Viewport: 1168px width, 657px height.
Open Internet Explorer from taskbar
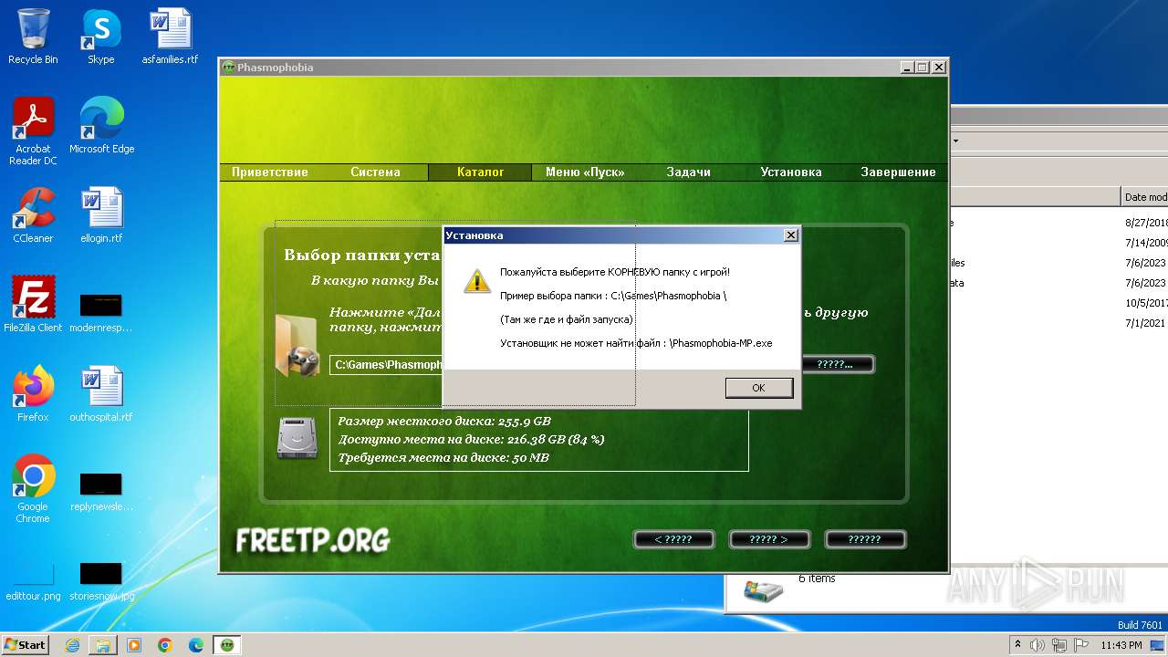(72, 645)
